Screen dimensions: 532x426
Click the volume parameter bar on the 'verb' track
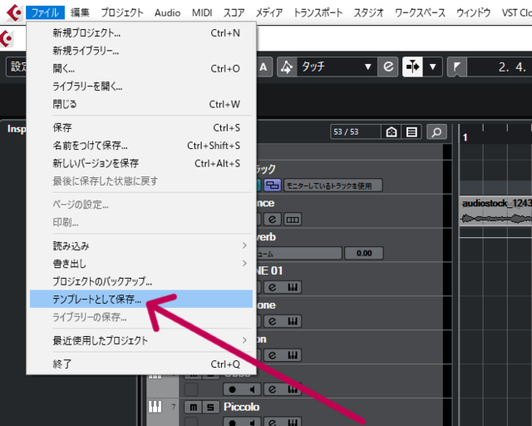click(299, 254)
